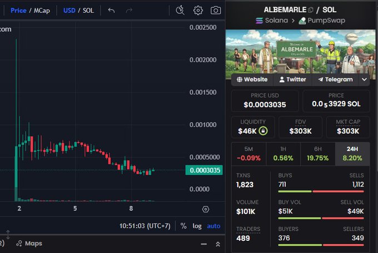The image size is (378, 253).
Task: Click the undo arrow in chart toolbar
Action: coord(111,11)
